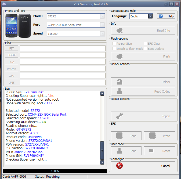Image resolution: width=181 pixels, height=179 pixels.
Task: Click the User code Reset icon
Action: point(151,151)
